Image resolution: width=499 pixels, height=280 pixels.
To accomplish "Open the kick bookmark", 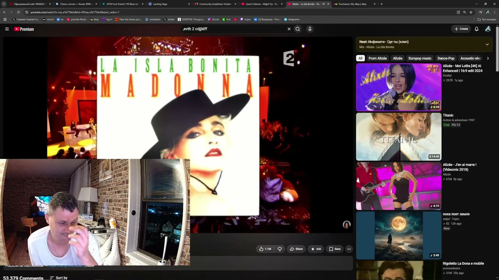I will (226, 19).
